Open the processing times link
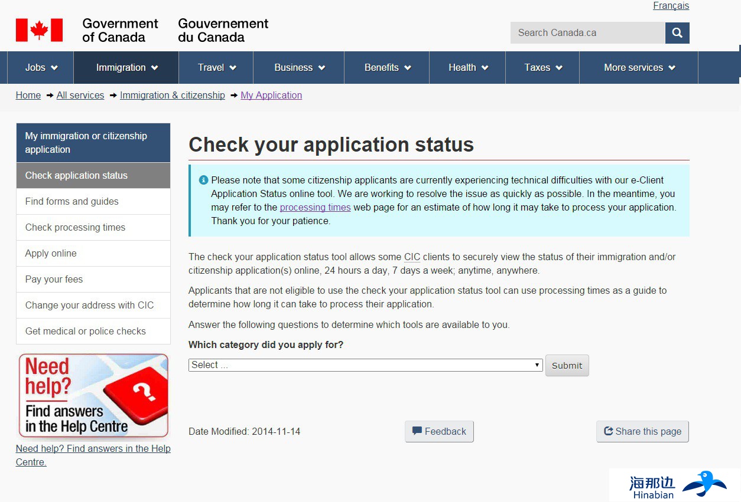The width and height of the screenshot is (741, 502). pyautogui.click(x=315, y=208)
